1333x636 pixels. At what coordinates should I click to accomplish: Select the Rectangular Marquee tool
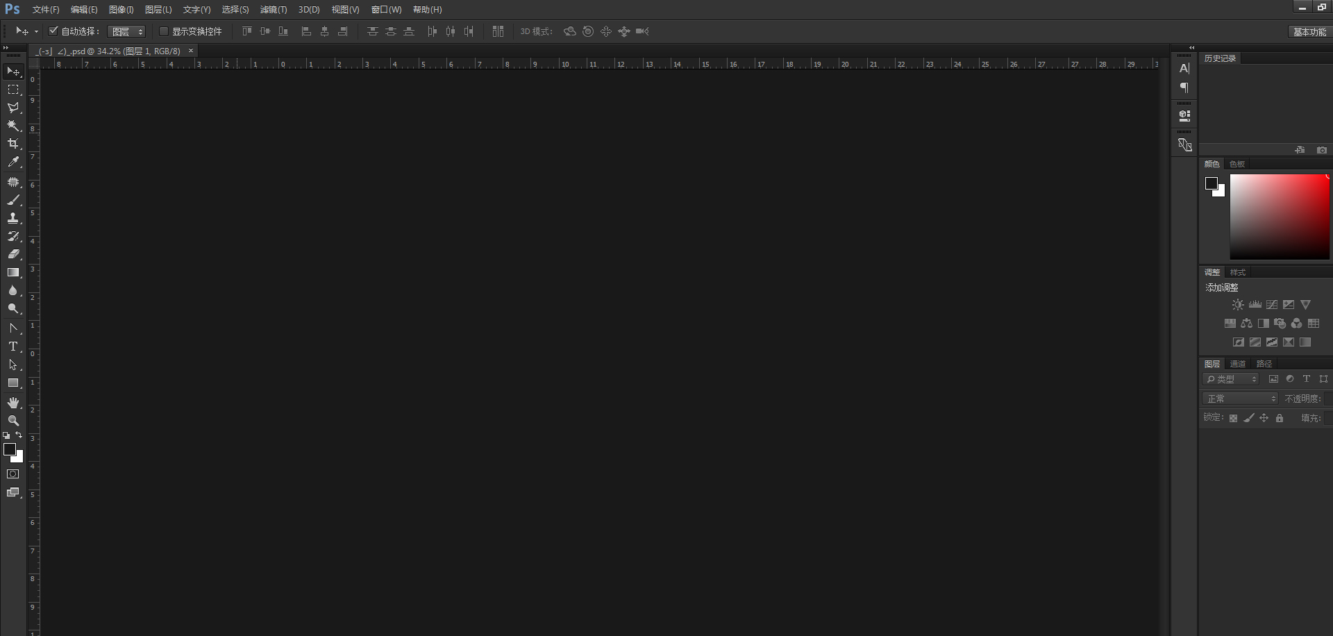(x=13, y=90)
